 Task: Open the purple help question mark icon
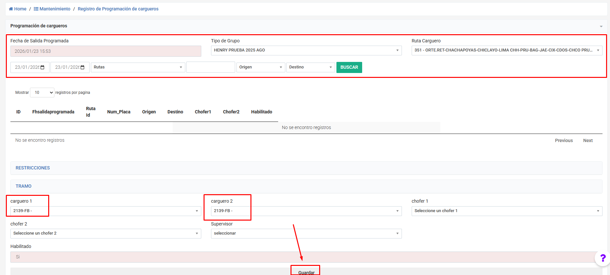click(603, 258)
